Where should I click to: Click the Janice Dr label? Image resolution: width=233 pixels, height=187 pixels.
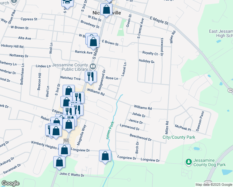(136, 121)
